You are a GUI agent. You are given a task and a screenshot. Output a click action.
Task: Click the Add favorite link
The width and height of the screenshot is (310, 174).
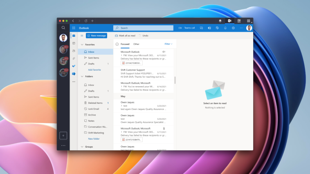(x=94, y=70)
